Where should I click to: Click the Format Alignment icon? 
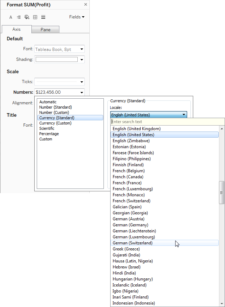click(19, 17)
